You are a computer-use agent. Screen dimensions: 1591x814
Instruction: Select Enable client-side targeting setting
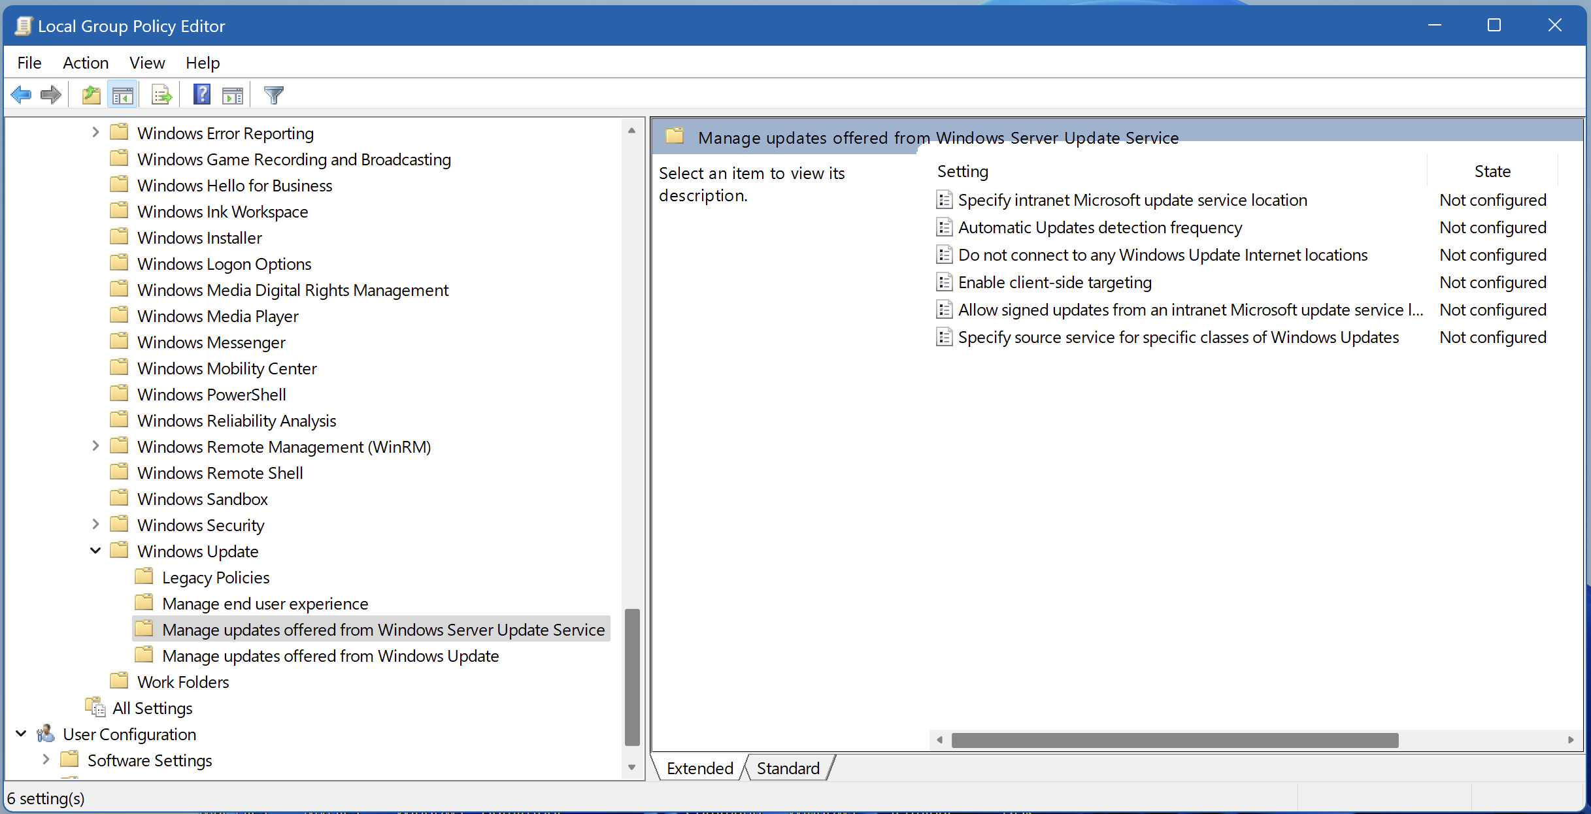1054,282
